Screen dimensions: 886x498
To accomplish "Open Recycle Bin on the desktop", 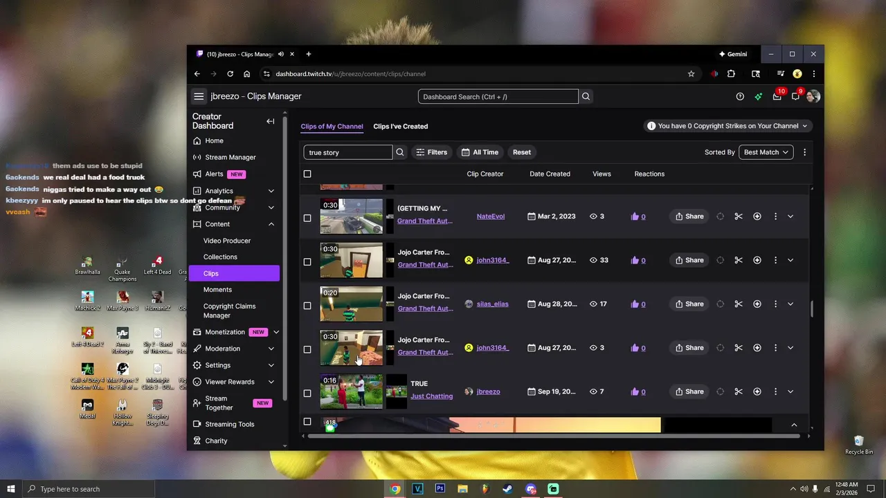I will tap(859, 445).
